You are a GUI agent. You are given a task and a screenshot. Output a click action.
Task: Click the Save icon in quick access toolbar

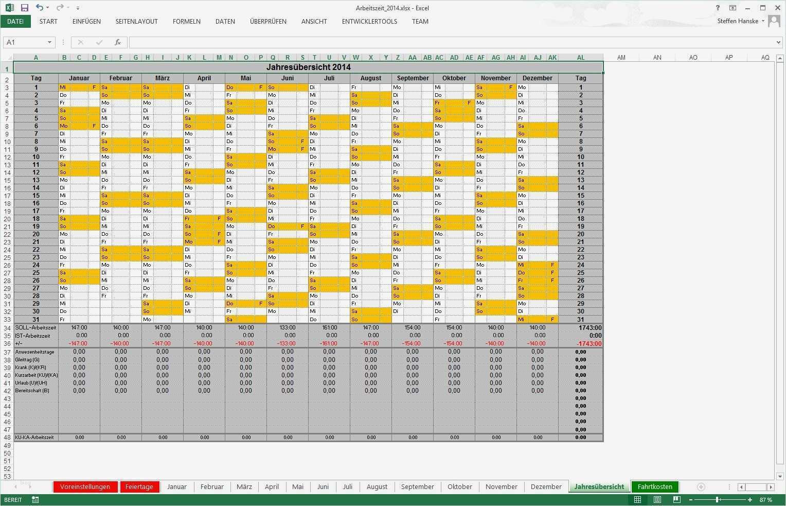[x=24, y=8]
